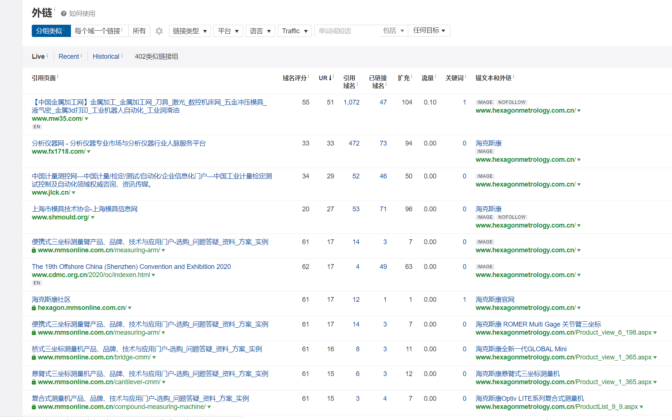This screenshot has width=672, height=420.
Task: Open the www.mw35.com/ referring page link
Action: coord(57,119)
